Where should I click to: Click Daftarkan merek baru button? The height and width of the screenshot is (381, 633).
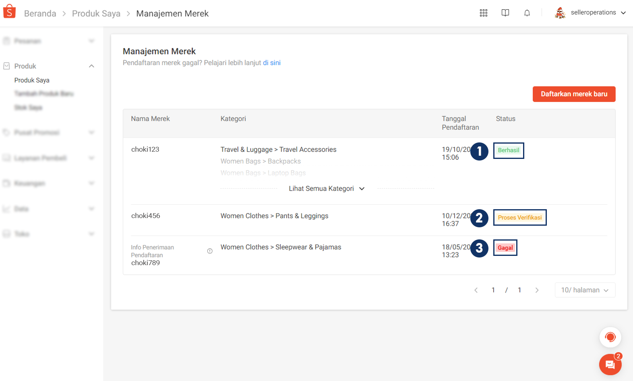(x=574, y=94)
